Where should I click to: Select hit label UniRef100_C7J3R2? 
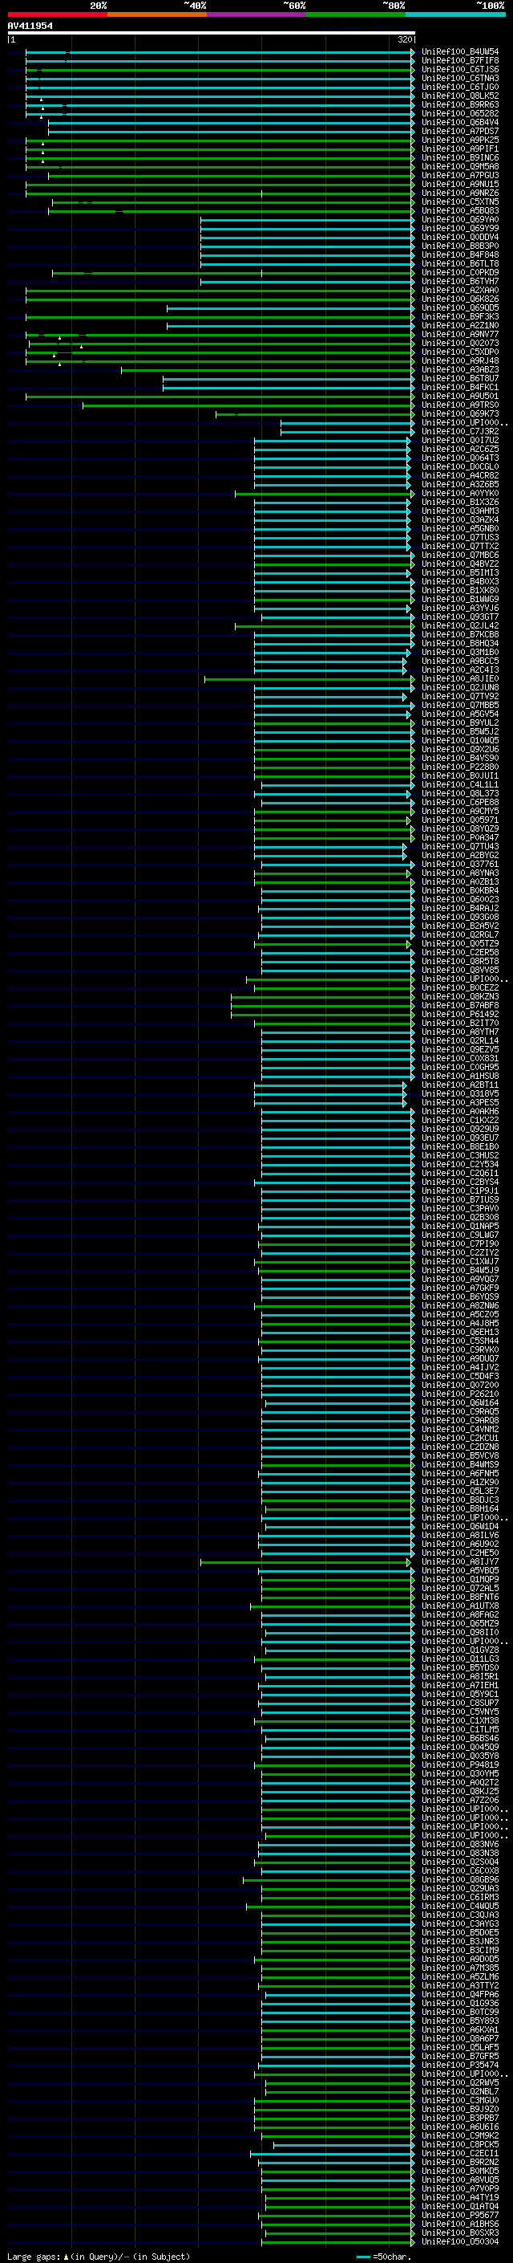(460, 431)
